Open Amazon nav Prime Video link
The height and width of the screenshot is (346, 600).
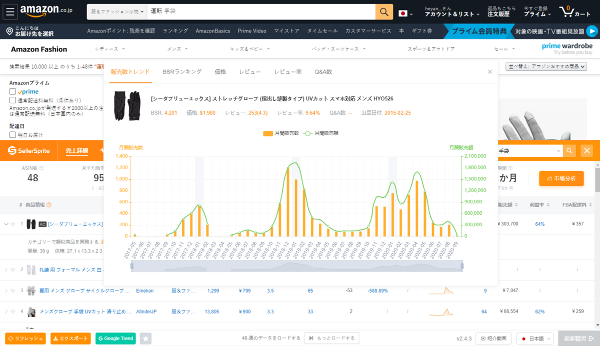tap(252, 31)
